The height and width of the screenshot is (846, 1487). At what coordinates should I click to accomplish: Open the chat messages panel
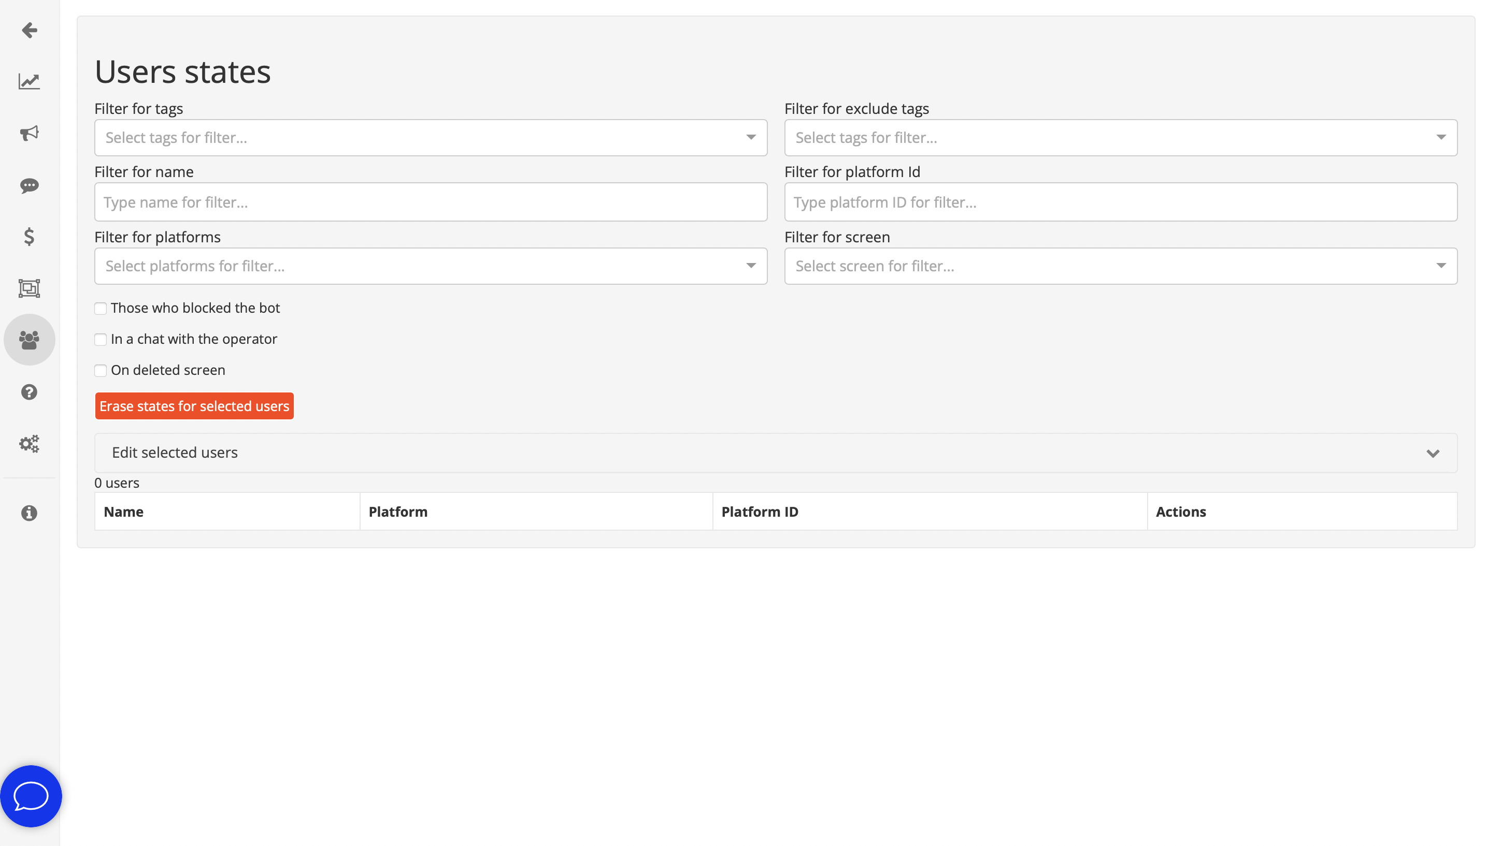(28, 186)
